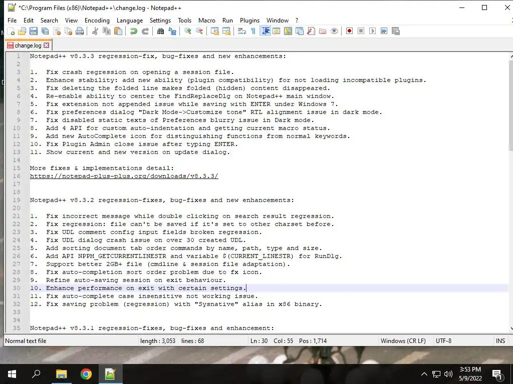Image resolution: width=513 pixels, height=384 pixels.
Task: Save the current file via toolbar
Action: tap(34, 31)
